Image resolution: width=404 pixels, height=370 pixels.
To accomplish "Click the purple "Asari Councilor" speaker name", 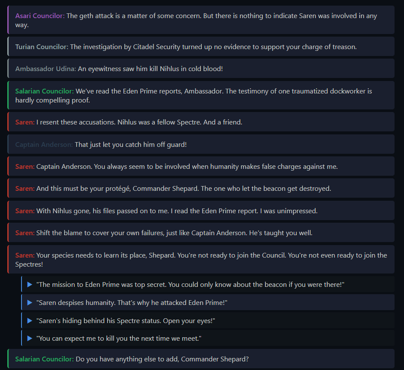I will pyautogui.click(x=40, y=16).
